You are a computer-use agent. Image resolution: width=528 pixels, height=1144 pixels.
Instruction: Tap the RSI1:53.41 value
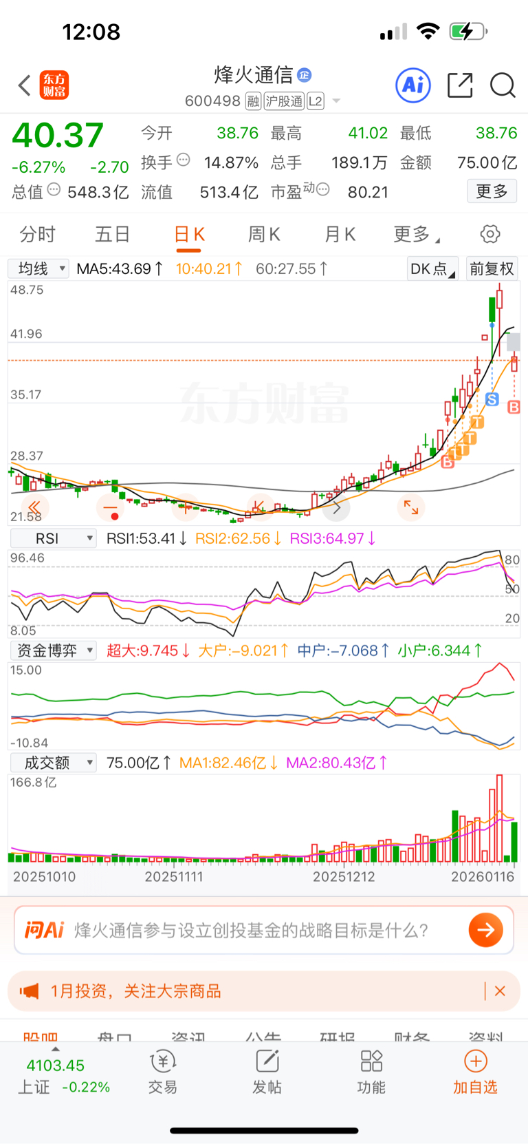(146, 538)
